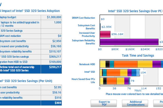Click the teal segment in Notebook HDD bar
Screen dimensions: 163x108
(x=112, y=64)
